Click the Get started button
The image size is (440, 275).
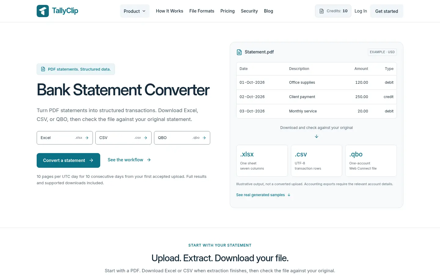tap(387, 11)
